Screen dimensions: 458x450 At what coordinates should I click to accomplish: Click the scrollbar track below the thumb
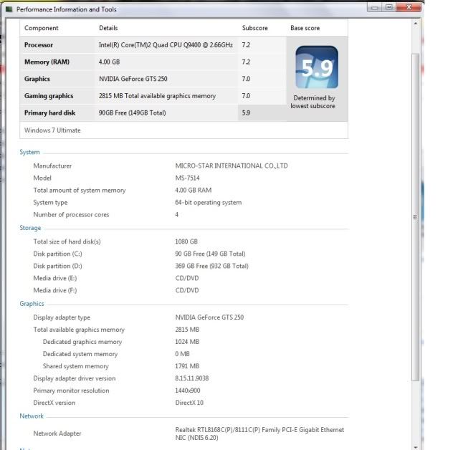(416, 416)
